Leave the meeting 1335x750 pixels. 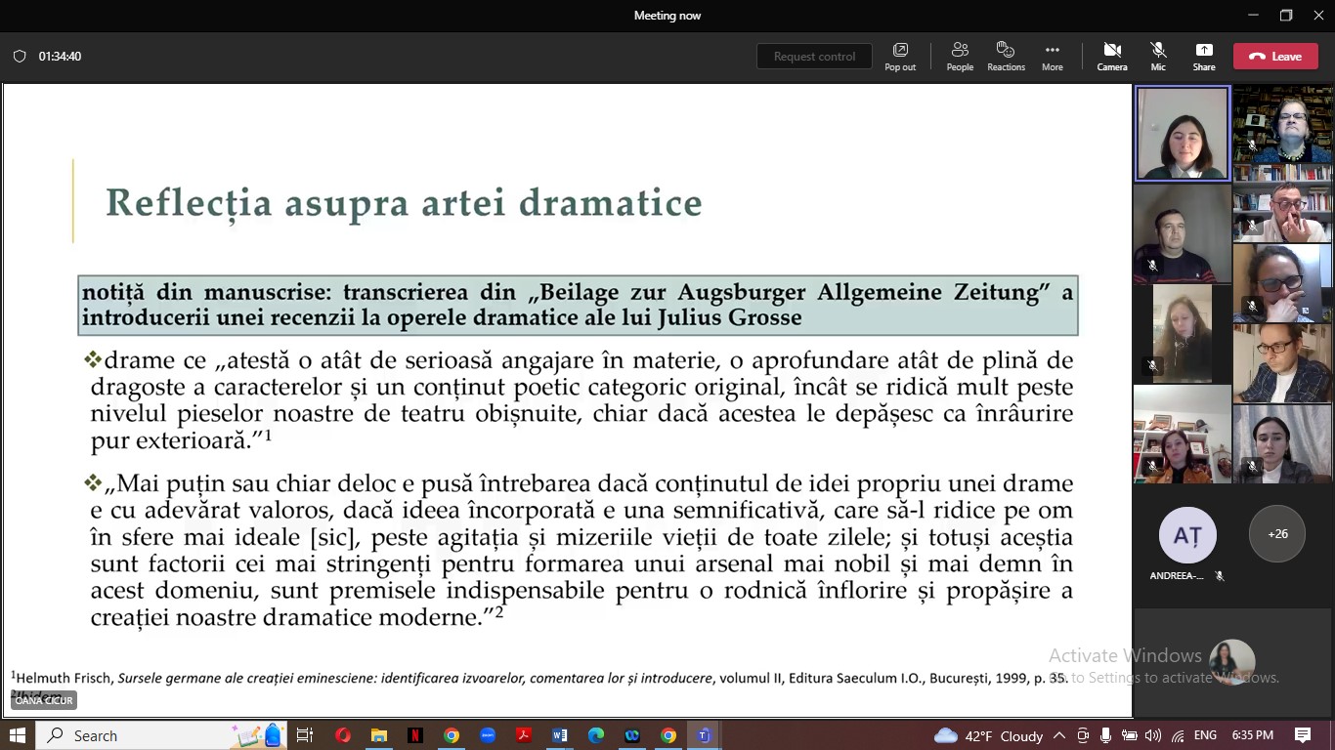1275,57
